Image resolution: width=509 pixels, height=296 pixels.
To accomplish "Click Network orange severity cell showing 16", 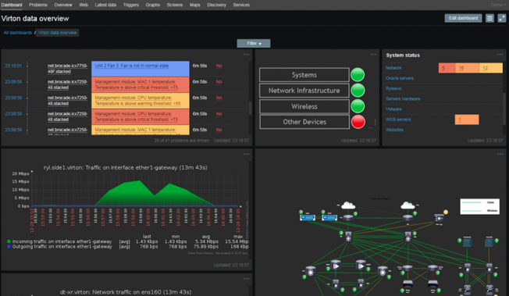I will (467, 68).
